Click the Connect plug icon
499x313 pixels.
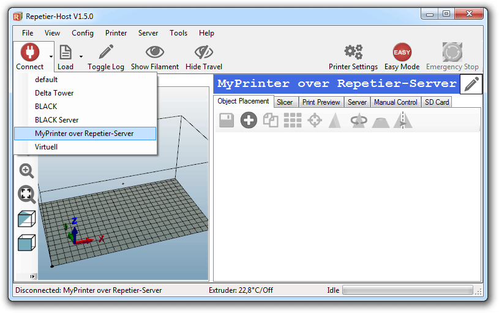(29, 52)
